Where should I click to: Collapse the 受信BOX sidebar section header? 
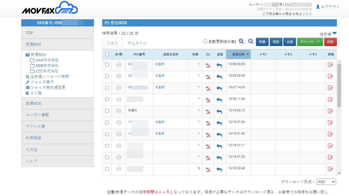coord(57,44)
